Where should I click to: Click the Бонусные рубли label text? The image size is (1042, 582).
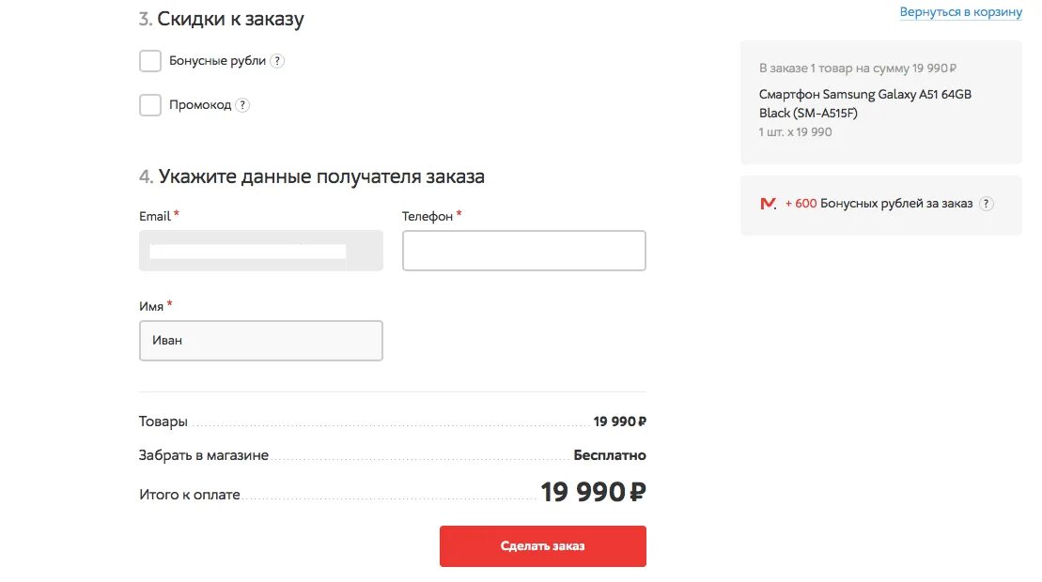(x=217, y=61)
